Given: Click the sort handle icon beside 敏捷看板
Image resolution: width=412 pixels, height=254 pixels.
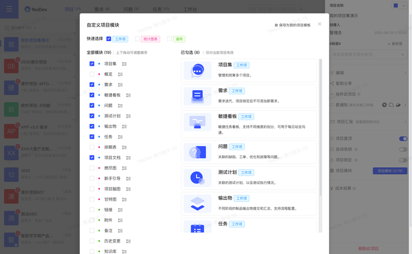Looking at the screenshot, I should (x=128, y=95).
